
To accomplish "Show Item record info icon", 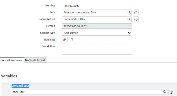I will [136, 12].
